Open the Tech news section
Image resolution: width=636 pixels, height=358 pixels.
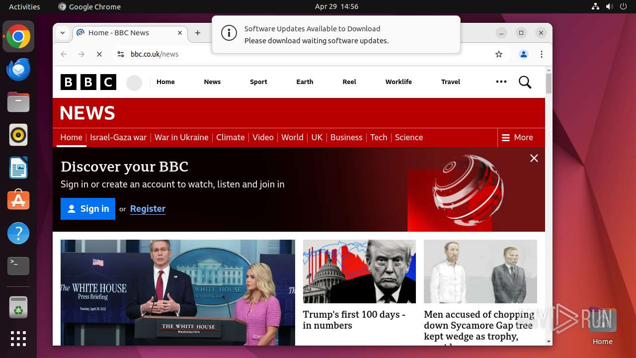point(379,138)
